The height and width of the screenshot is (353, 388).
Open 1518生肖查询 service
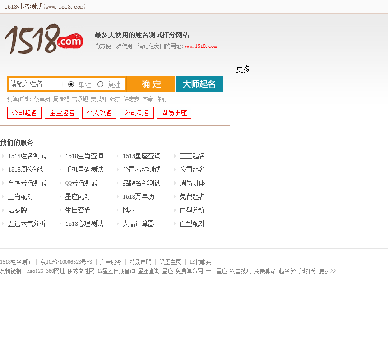click(84, 156)
